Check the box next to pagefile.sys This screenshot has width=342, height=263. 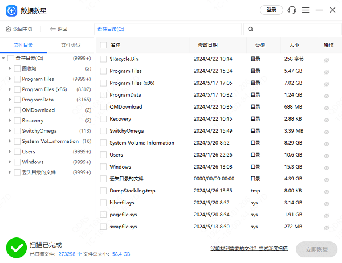click(103, 215)
